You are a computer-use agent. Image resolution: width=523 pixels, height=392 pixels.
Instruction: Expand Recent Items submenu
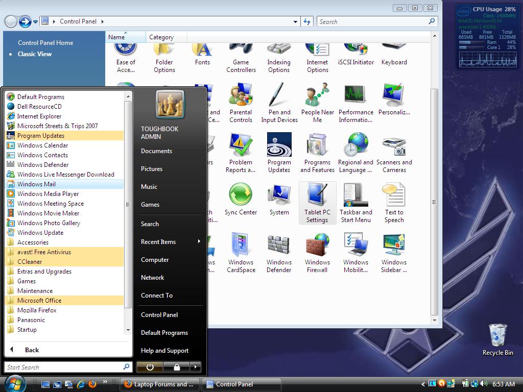[171, 241]
